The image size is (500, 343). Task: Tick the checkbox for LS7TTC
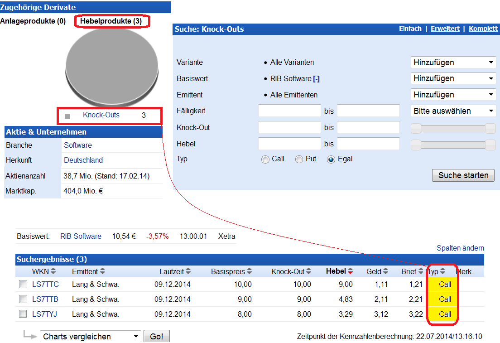[x=23, y=285]
